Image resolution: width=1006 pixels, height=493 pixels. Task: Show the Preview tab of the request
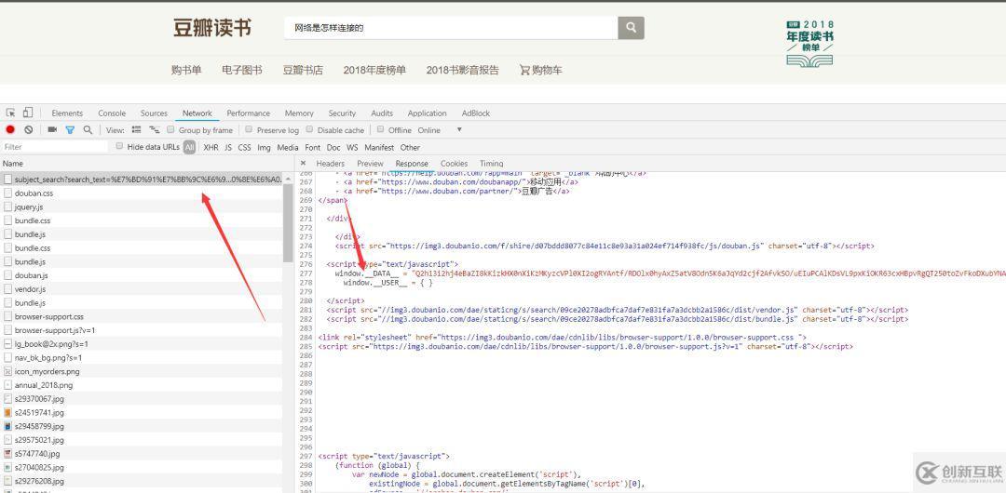coord(370,164)
